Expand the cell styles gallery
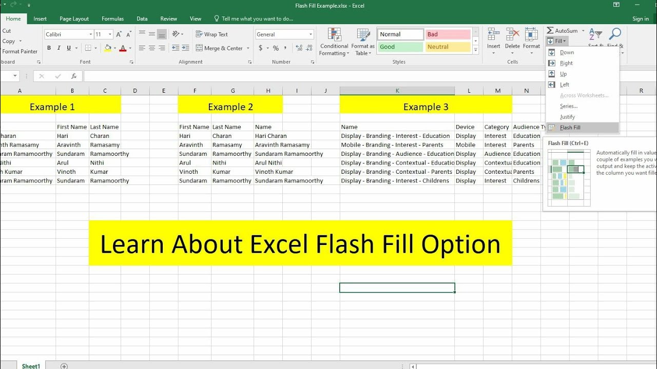This screenshot has width=657, height=369. [476, 50]
